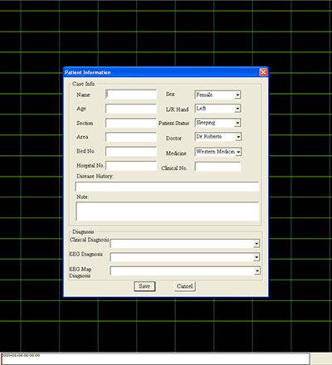Screen dimensions: 332x365
Task: Open the EEG Diagnosis dropdown arrow
Action: 256,257
